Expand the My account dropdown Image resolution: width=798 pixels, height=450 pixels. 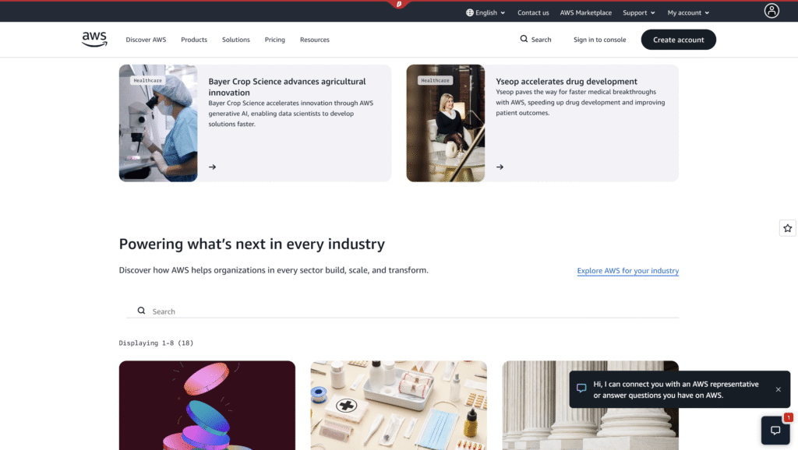[x=688, y=12]
